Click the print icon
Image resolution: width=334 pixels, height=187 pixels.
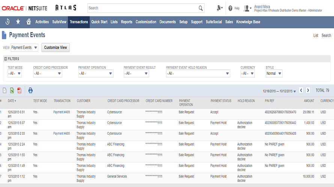pyautogui.click(x=30, y=91)
